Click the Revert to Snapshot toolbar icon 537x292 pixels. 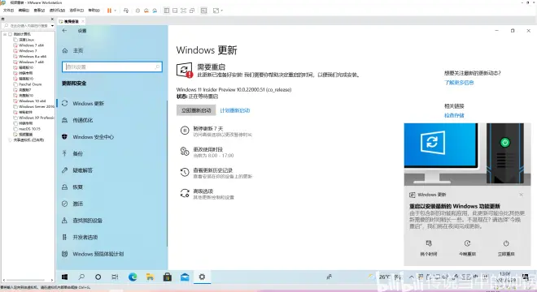[x=146, y=11]
